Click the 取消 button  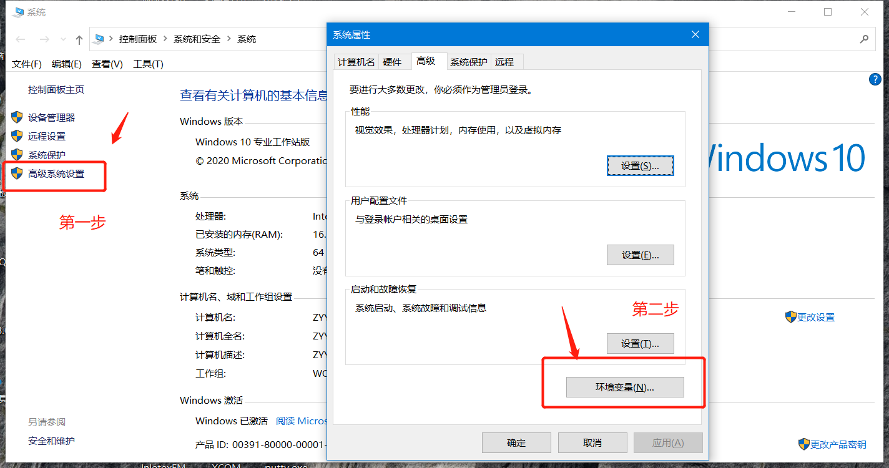[x=592, y=442]
